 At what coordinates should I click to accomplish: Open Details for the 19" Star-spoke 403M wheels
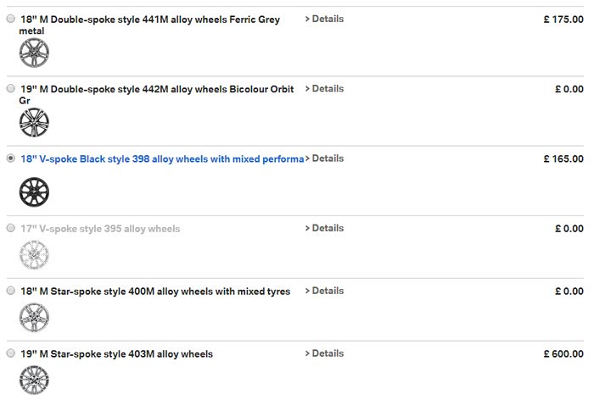pos(324,353)
